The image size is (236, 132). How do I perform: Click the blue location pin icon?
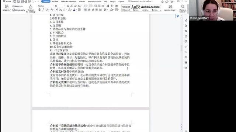click(178, 16)
